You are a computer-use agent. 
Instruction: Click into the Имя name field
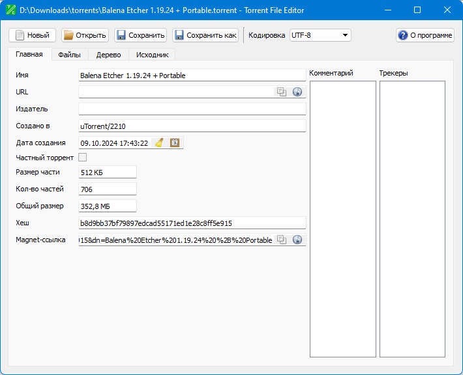(x=192, y=76)
